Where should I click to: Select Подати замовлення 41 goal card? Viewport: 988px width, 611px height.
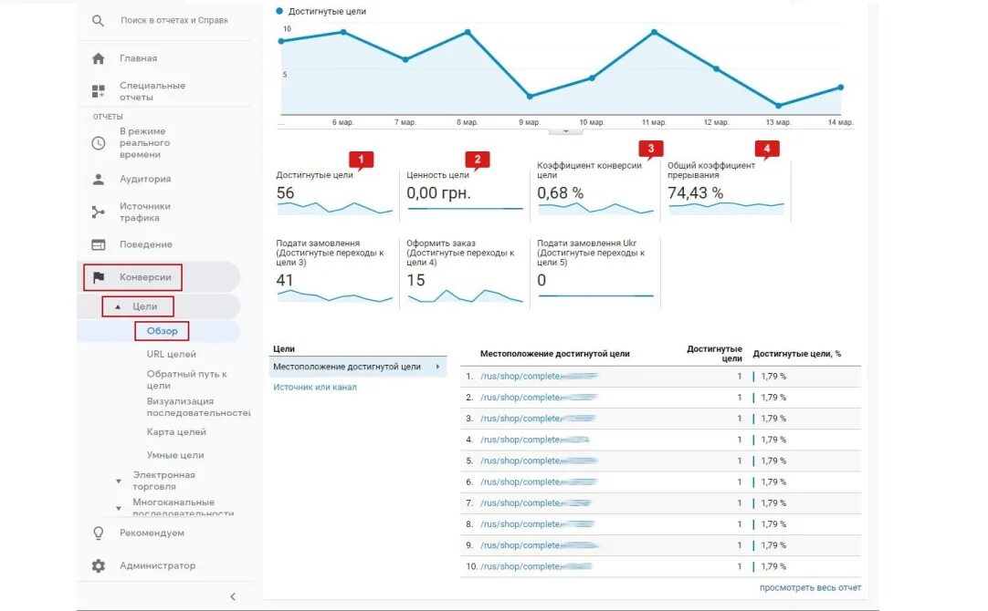pyautogui.click(x=334, y=273)
